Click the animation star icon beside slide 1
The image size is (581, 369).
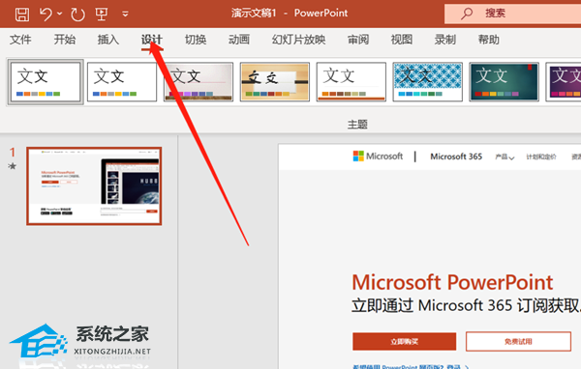pyautogui.click(x=13, y=166)
